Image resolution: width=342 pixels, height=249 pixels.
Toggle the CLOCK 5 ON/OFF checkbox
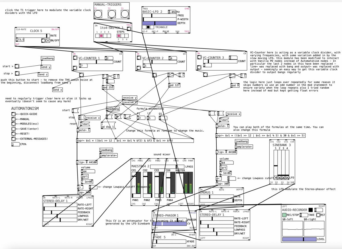click(x=48, y=41)
